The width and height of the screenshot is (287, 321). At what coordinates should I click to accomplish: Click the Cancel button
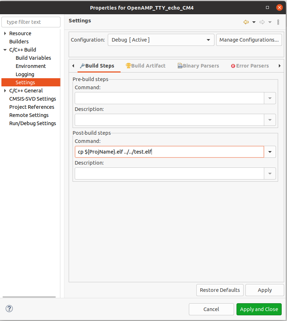click(211, 309)
